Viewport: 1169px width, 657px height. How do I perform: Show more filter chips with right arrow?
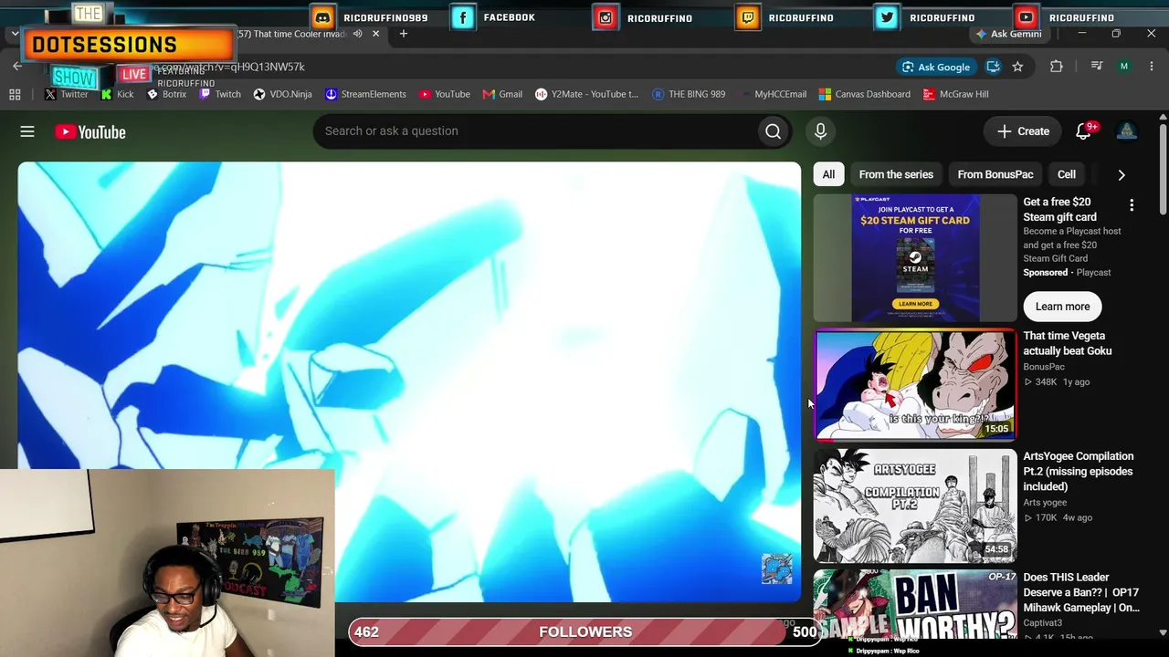pos(1122,174)
